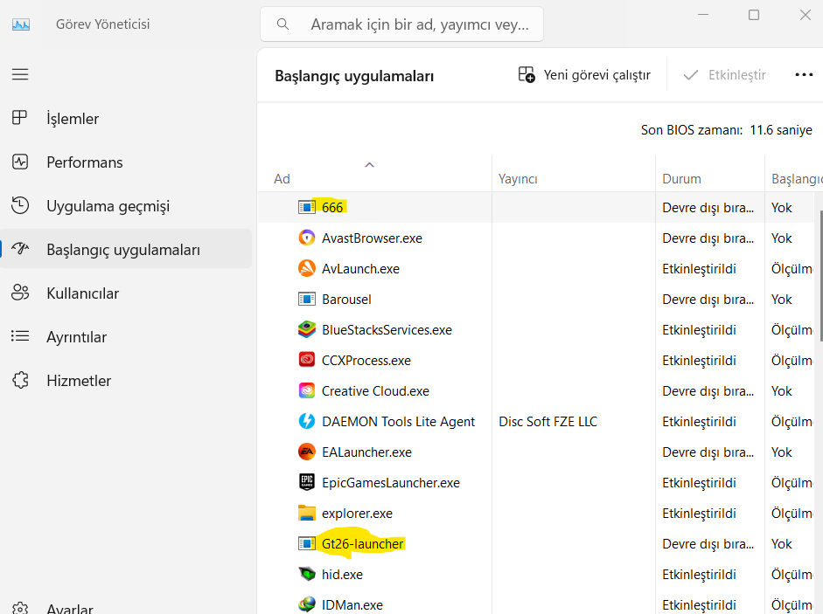Click the explorer.exe folder icon
Image resolution: width=823 pixels, height=614 pixels.
point(306,513)
